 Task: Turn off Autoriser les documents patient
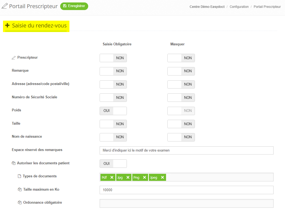(113, 163)
